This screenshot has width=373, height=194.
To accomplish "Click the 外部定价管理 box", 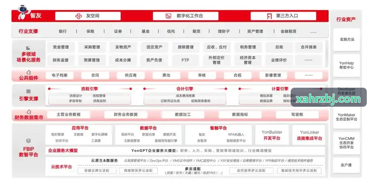I will coord(217,60).
